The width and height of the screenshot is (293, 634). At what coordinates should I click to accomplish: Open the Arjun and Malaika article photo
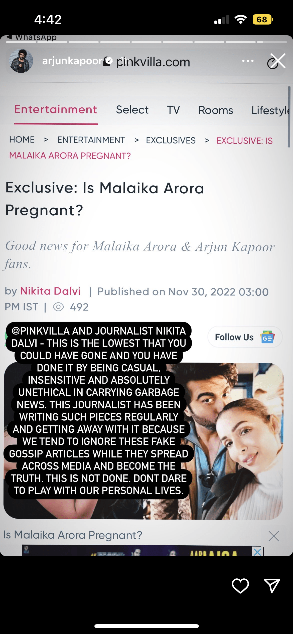(x=143, y=441)
